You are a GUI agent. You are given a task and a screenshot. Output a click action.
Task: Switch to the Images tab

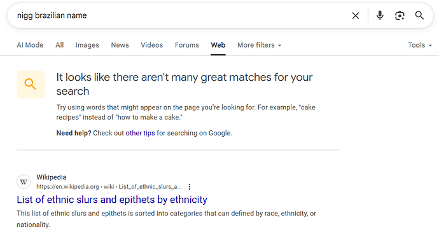click(87, 45)
